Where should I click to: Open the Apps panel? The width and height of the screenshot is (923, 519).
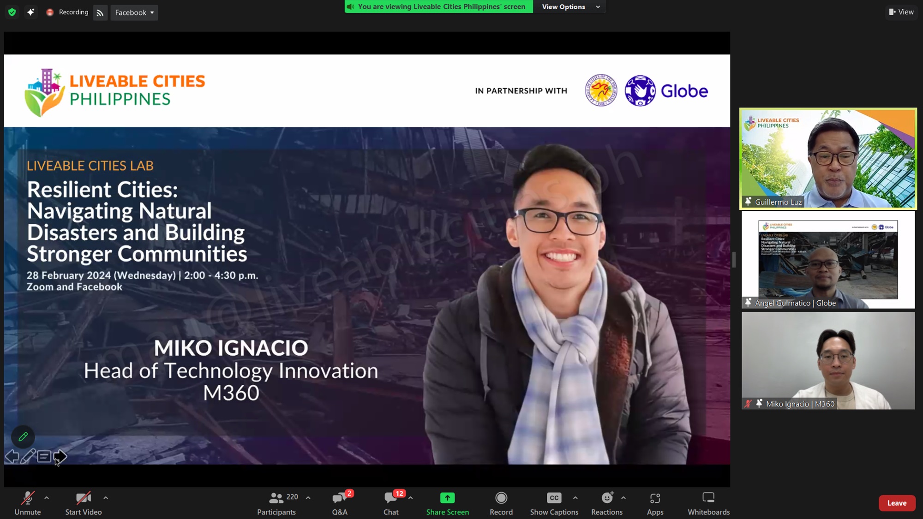pos(655,503)
